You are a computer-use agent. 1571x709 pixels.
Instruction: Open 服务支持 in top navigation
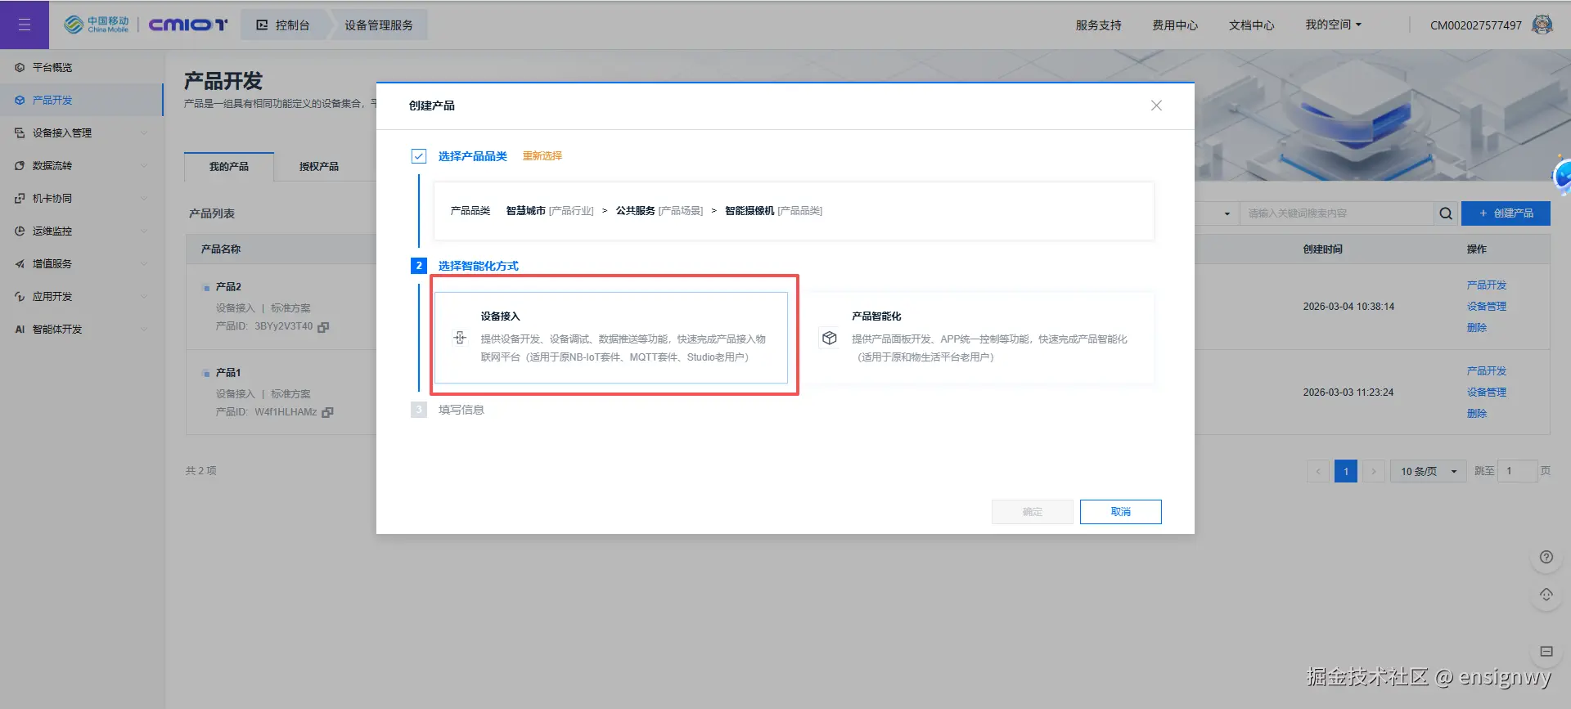coord(1098,25)
